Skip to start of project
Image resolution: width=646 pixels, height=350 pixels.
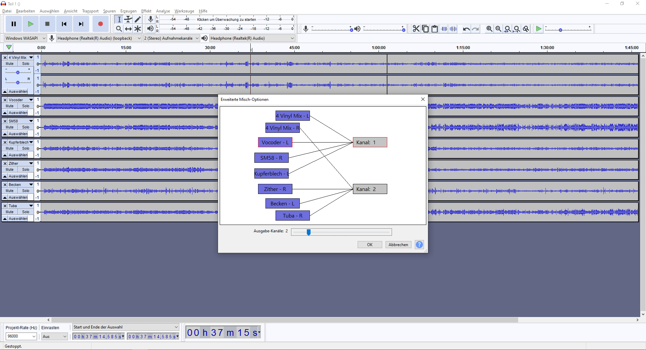click(x=64, y=24)
